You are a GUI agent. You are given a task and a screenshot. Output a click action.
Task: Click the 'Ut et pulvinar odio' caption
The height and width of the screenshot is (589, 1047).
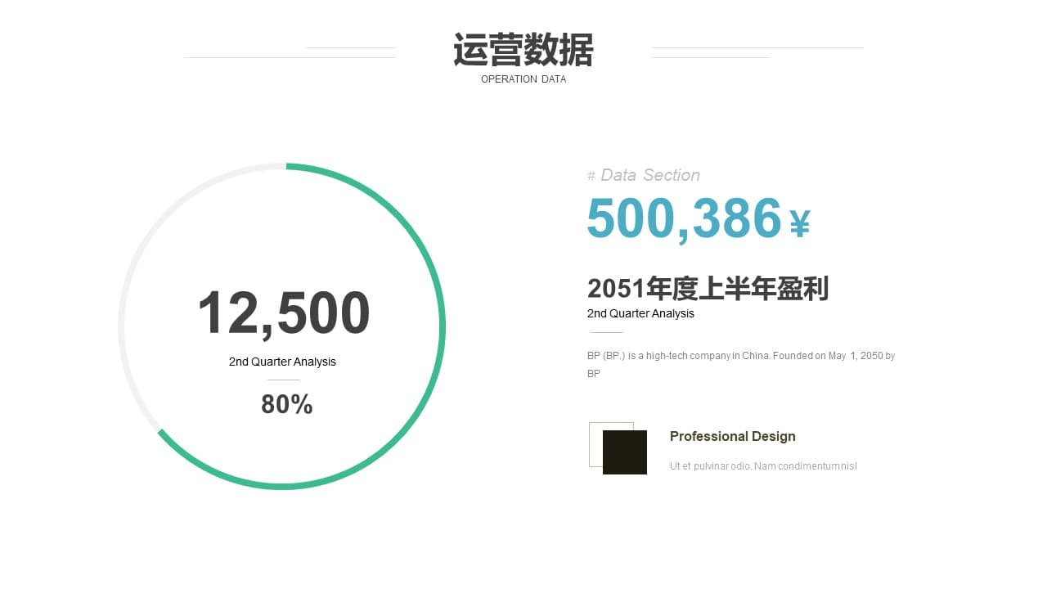click(x=763, y=466)
